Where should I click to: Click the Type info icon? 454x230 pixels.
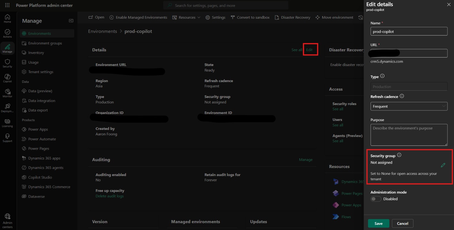[x=382, y=76]
